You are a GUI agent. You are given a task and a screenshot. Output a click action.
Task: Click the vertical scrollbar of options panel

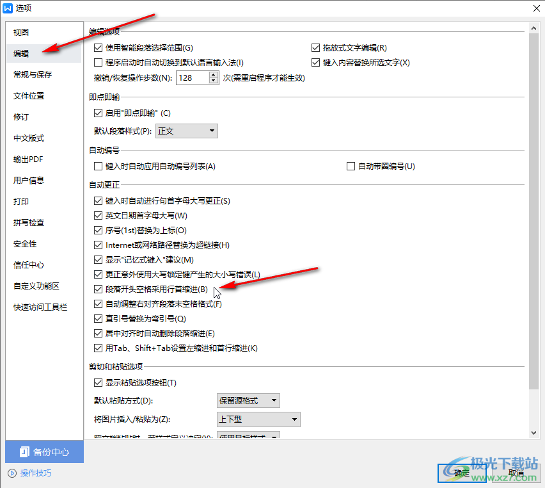pyautogui.click(x=533, y=211)
